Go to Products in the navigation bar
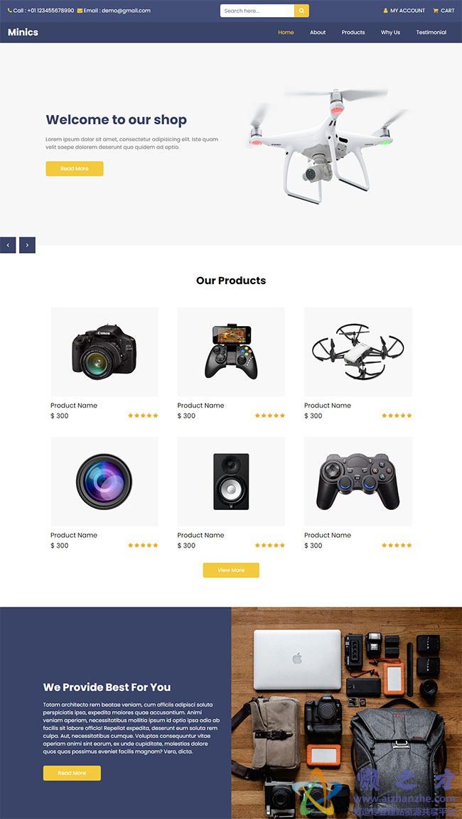462x819 pixels. tap(353, 33)
